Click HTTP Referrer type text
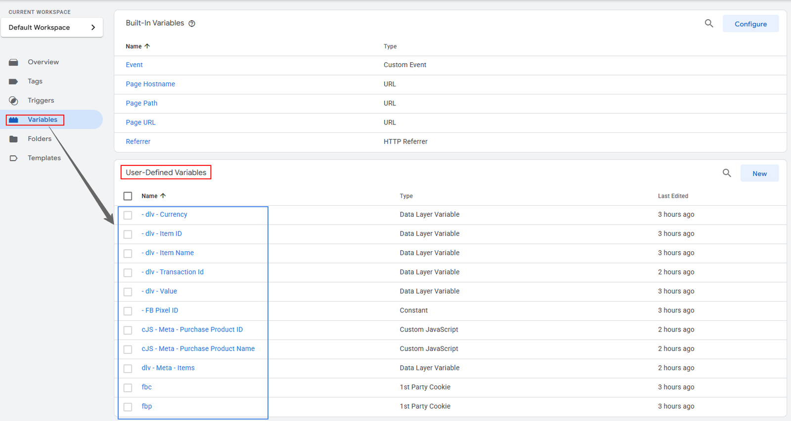 coord(405,142)
